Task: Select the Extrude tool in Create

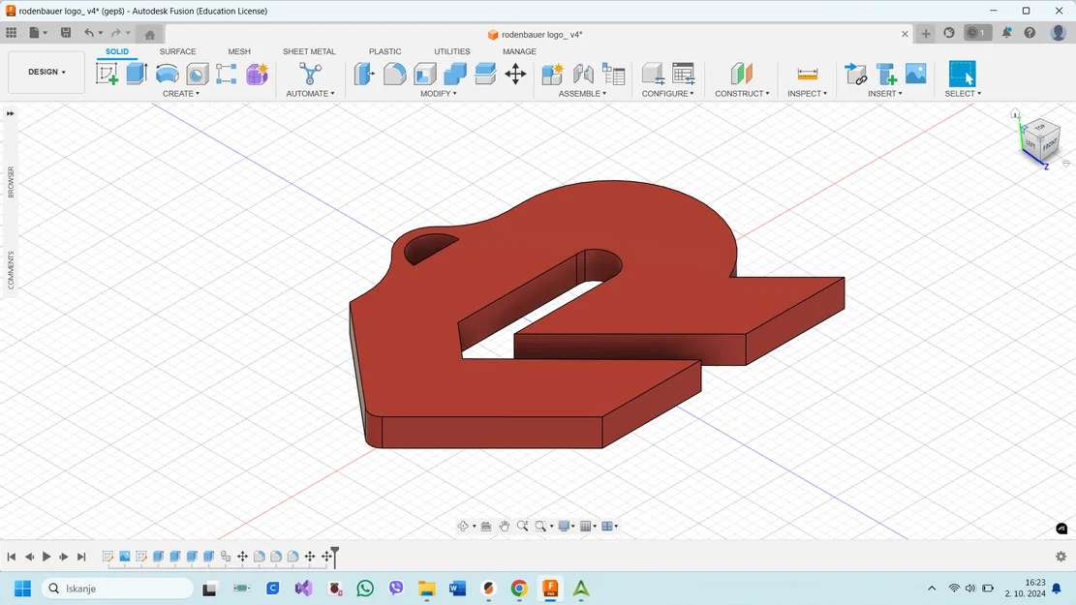Action: point(138,74)
